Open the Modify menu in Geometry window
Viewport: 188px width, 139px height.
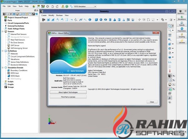pyautogui.click(x=51, y=15)
